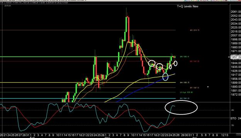This screenshot has height=138, width=241.
Task: Click the 1917.00 price axis label
Action: click(x=236, y=75)
